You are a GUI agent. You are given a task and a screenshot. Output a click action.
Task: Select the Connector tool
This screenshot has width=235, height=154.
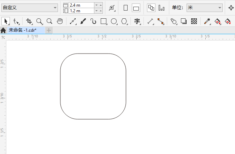160,21
